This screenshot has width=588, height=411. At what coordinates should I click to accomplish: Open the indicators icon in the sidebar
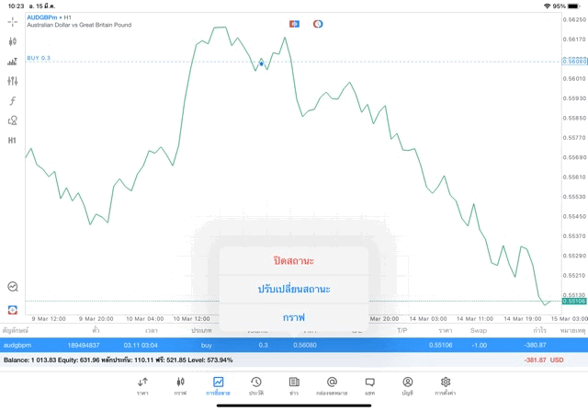(13, 62)
